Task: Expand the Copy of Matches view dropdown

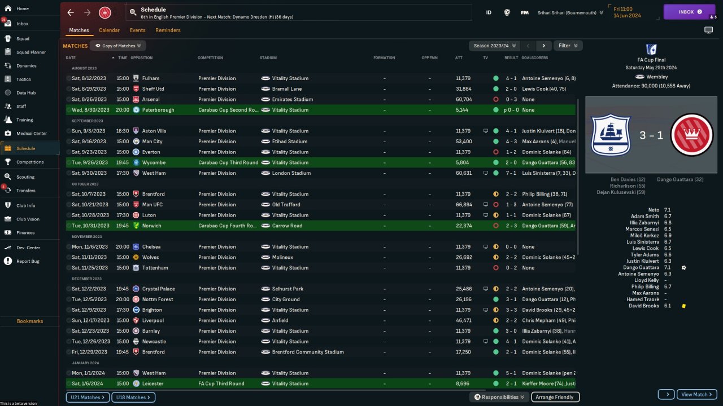Action: click(x=118, y=46)
